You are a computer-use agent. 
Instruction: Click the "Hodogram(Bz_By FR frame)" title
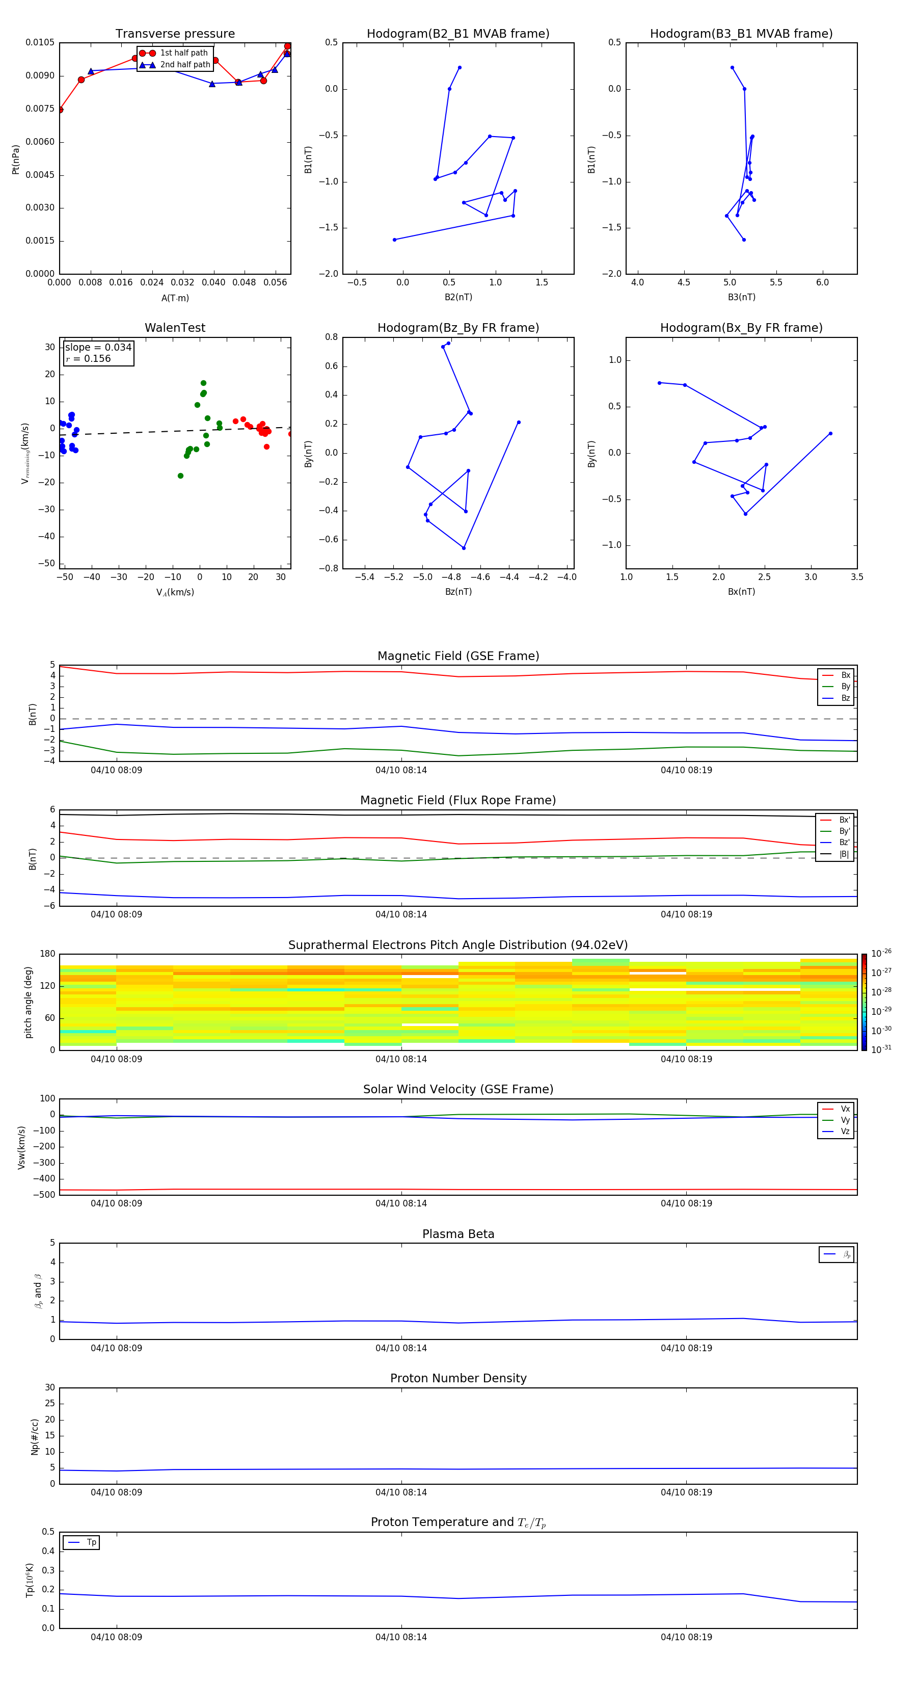click(x=458, y=328)
